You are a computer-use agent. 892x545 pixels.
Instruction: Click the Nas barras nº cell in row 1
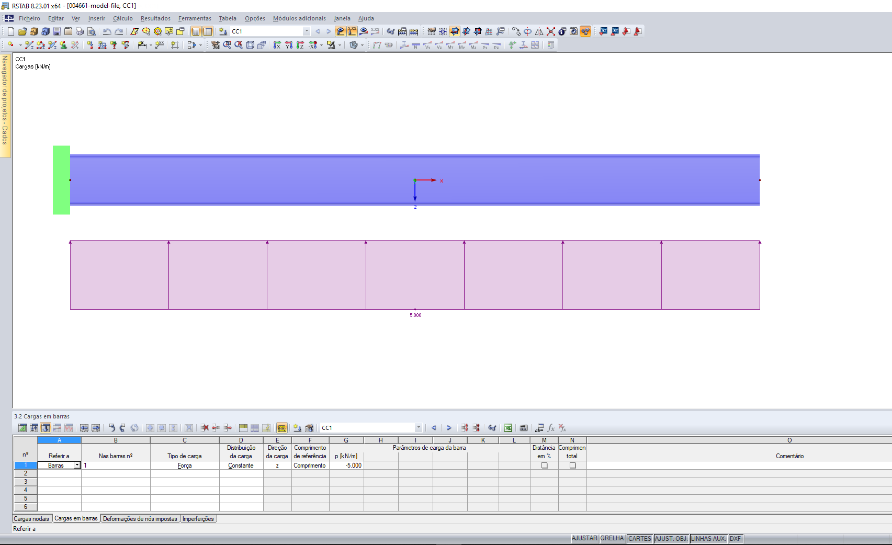pyautogui.click(x=116, y=465)
